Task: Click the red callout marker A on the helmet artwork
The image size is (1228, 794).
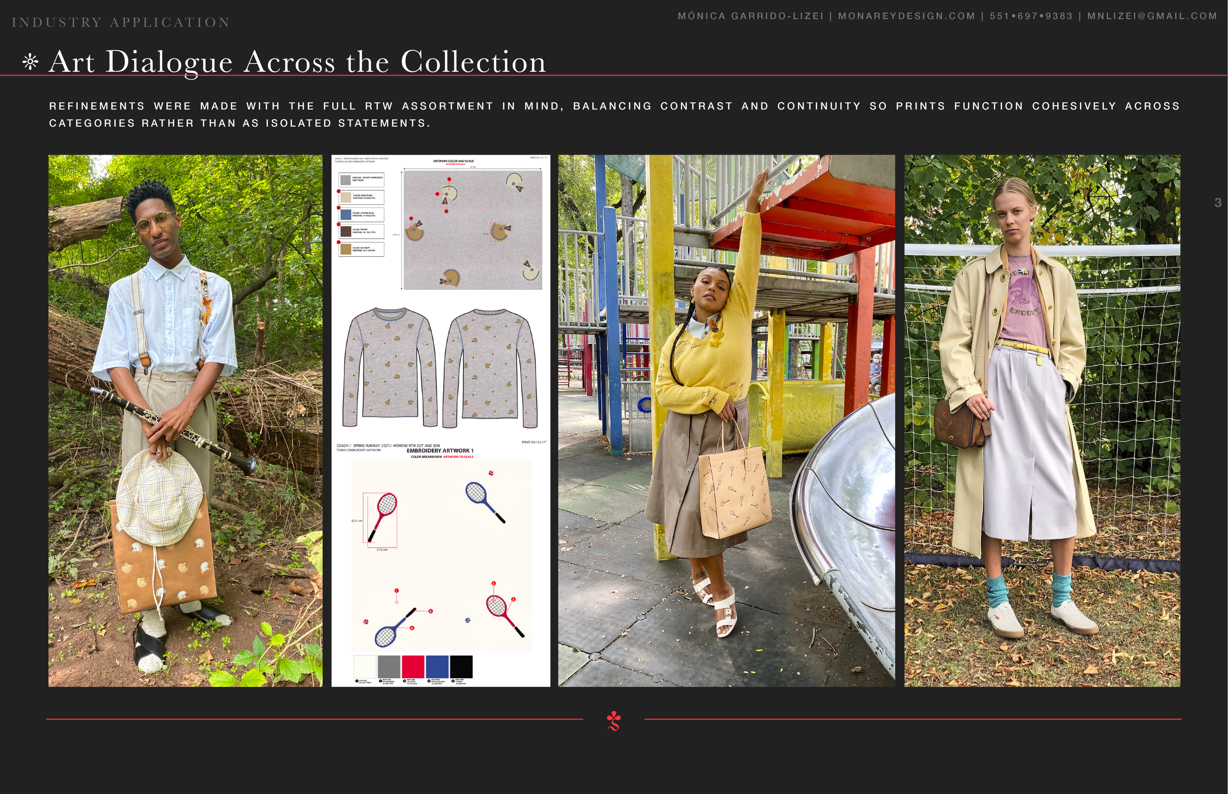Action: point(449,179)
